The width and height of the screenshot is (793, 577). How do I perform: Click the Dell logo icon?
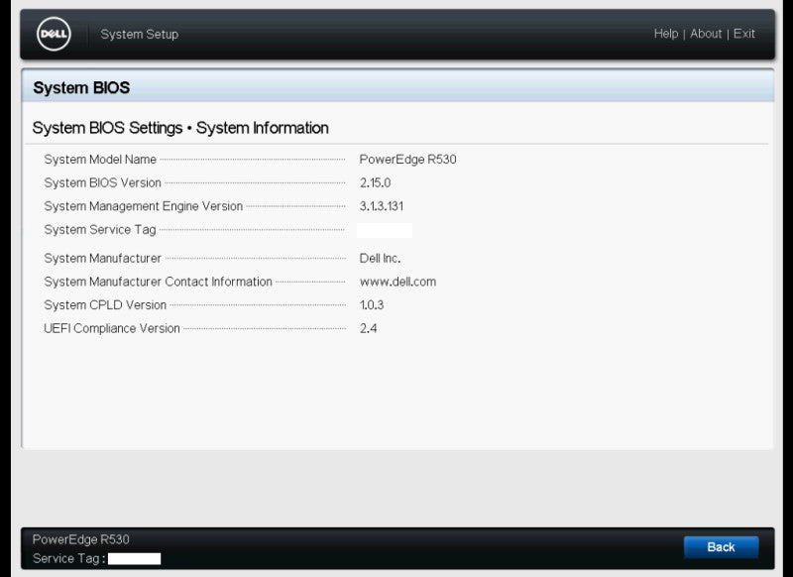54,34
